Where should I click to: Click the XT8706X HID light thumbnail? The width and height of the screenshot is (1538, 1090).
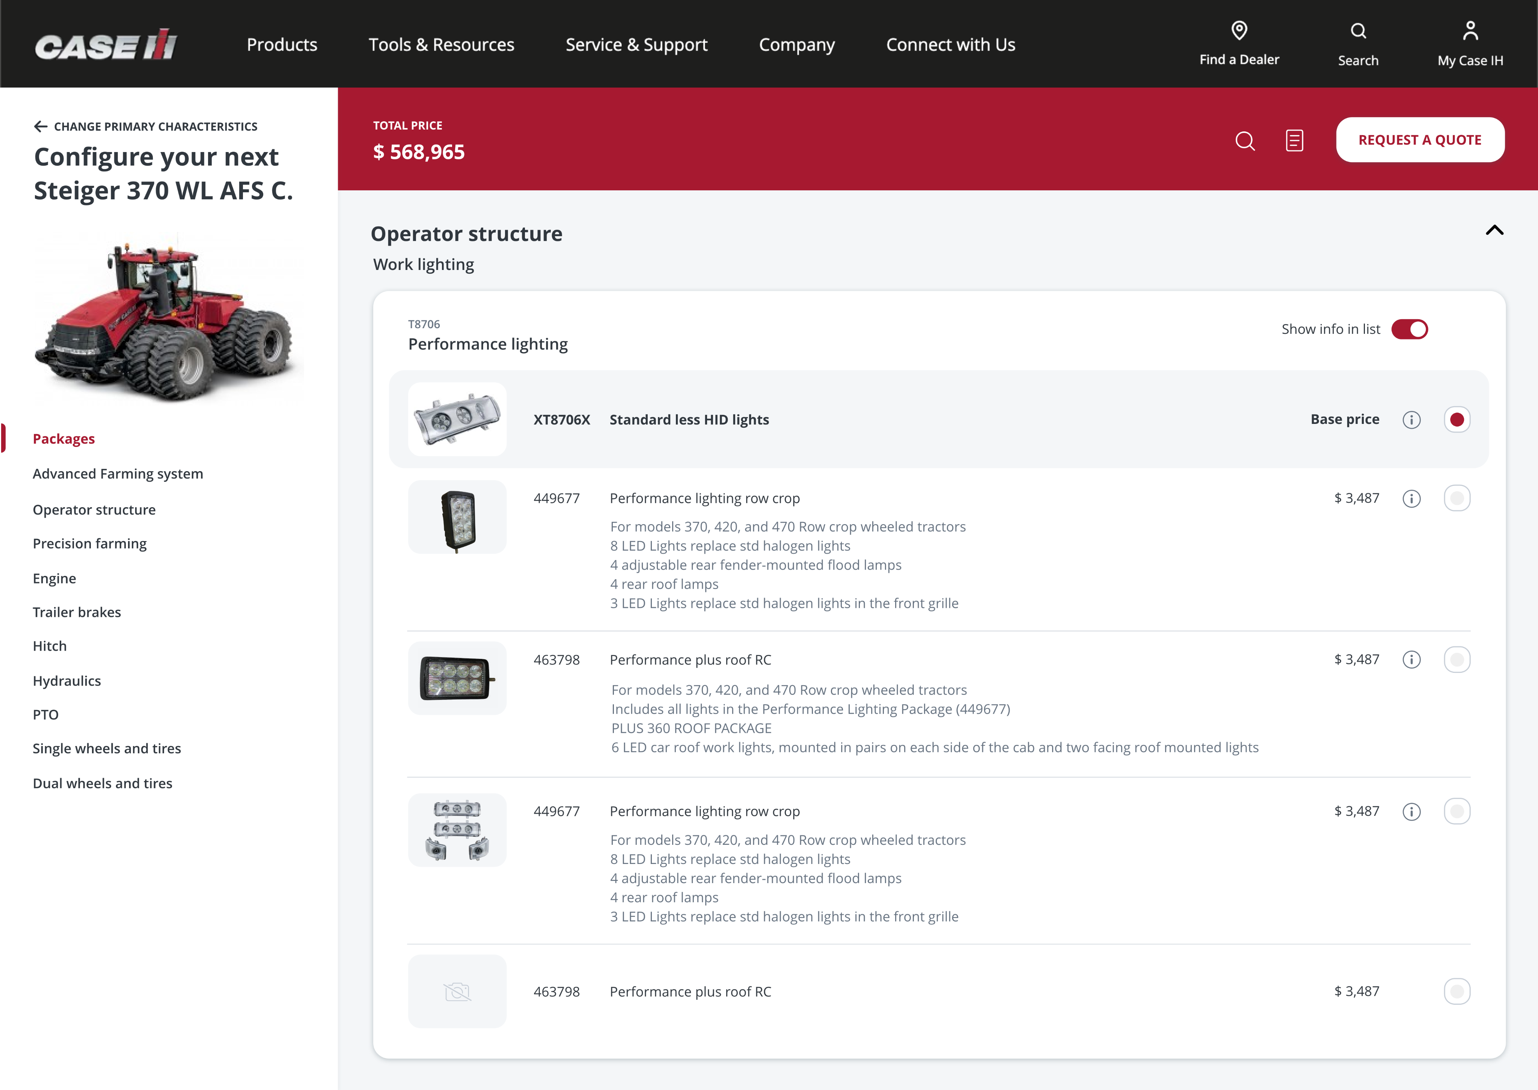457,419
